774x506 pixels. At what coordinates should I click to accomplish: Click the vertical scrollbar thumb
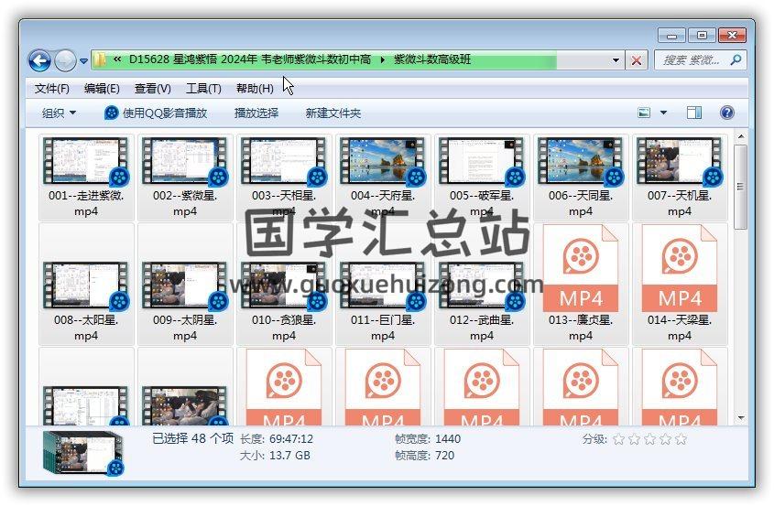[x=740, y=187]
